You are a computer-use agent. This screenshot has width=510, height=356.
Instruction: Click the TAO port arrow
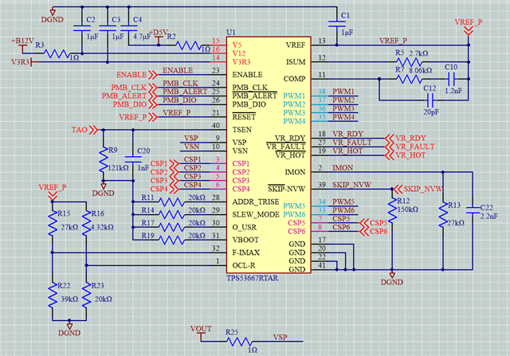(93, 130)
